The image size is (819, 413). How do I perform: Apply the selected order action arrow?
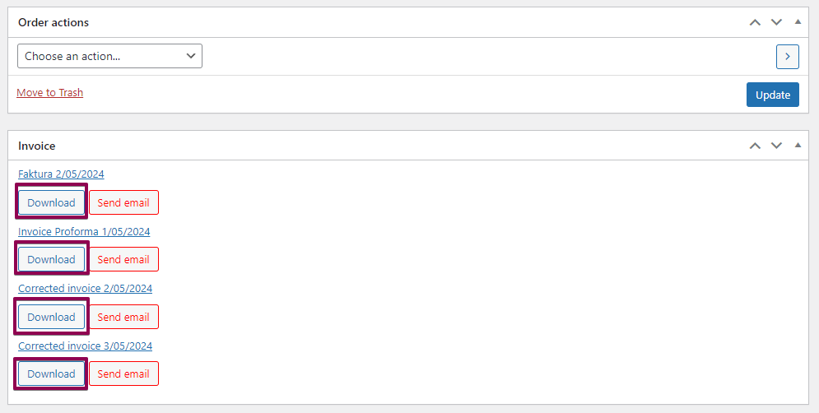pos(788,56)
